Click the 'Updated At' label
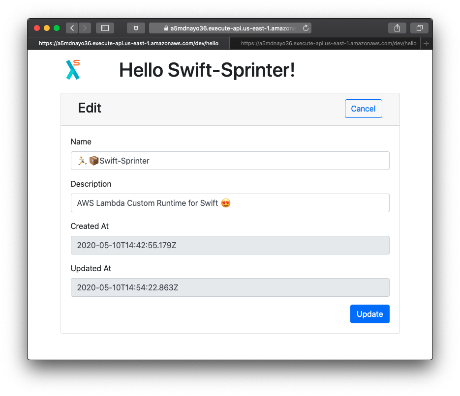 [x=91, y=269]
